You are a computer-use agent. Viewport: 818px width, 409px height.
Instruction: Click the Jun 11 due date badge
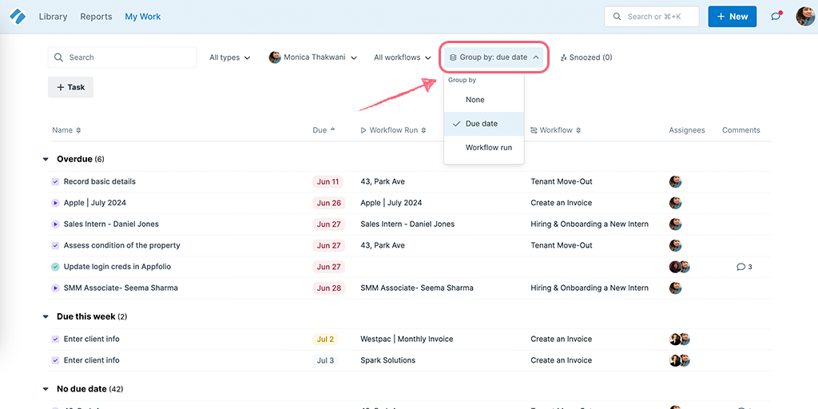coord(328,182)
